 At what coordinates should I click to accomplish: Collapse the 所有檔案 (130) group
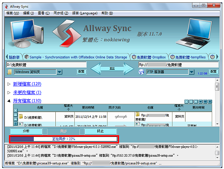(9, 101)
